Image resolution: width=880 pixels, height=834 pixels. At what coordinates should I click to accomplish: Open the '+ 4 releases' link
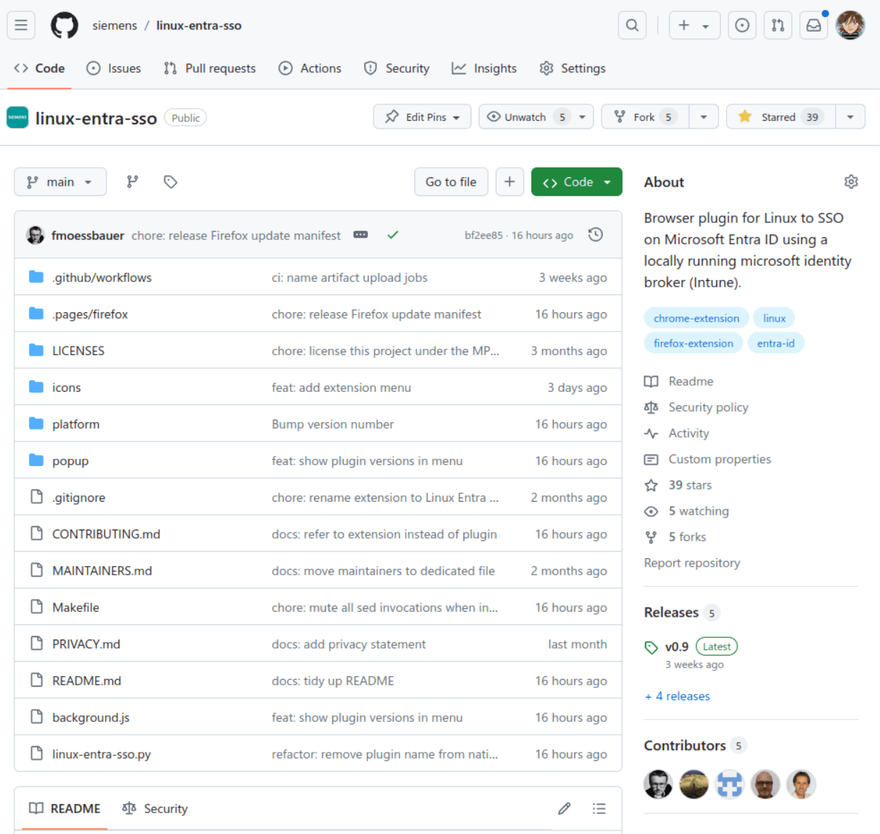677,696
